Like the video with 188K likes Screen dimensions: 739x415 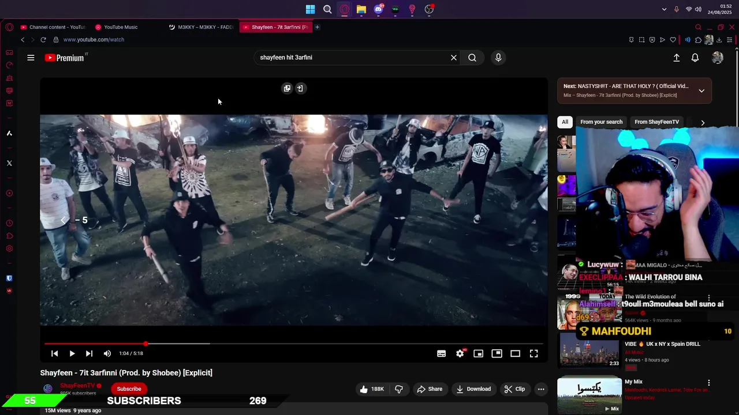[x=372, y=389]
